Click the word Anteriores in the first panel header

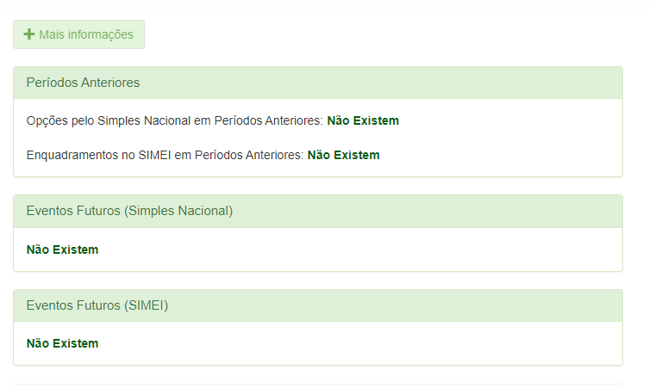pyautogui.click(x=110, y=83)
